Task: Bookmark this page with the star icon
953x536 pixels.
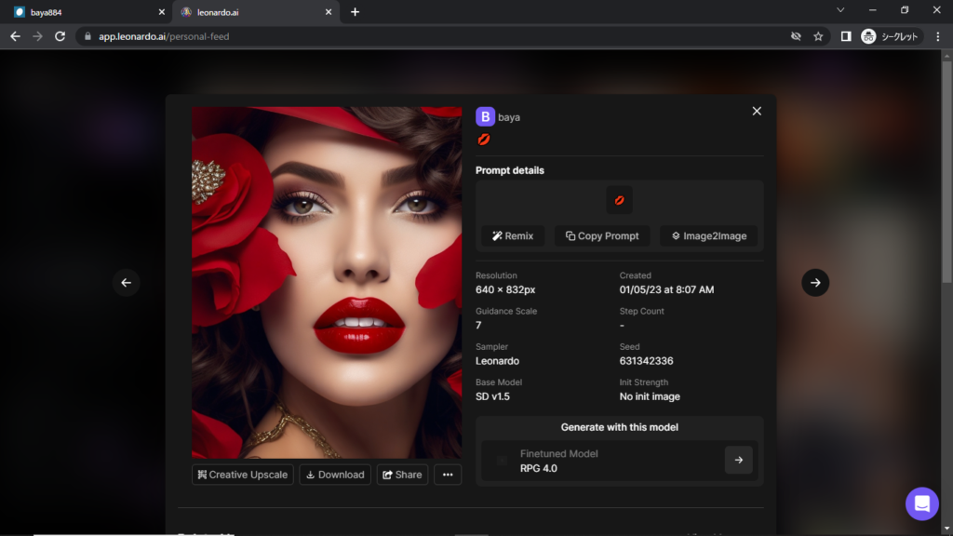Action: tap(818, 36)
